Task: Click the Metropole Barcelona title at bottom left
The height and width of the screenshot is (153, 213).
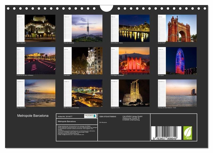Action: point(33,116)
